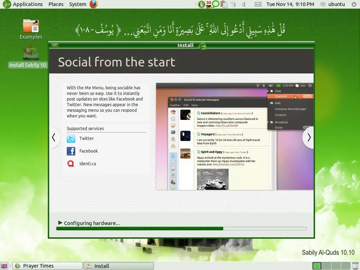Click the Show Desktop button in bottom panel
Screen dimensions: 360x270
pos(4,266)
